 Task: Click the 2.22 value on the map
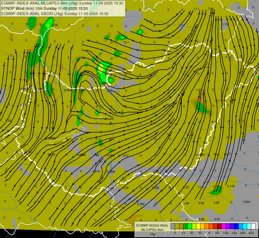186,187
